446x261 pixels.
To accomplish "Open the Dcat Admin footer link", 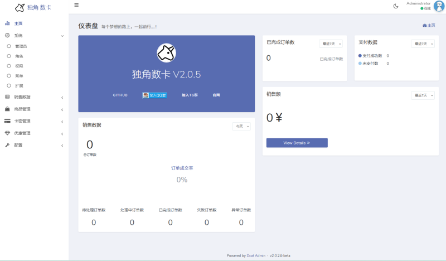I will tap(256, 255).
